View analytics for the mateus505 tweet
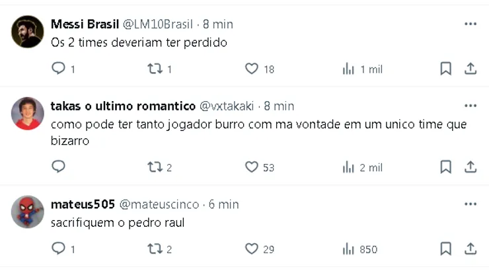The height and width of the screenshot is (275, 489). tap(348, 249)
